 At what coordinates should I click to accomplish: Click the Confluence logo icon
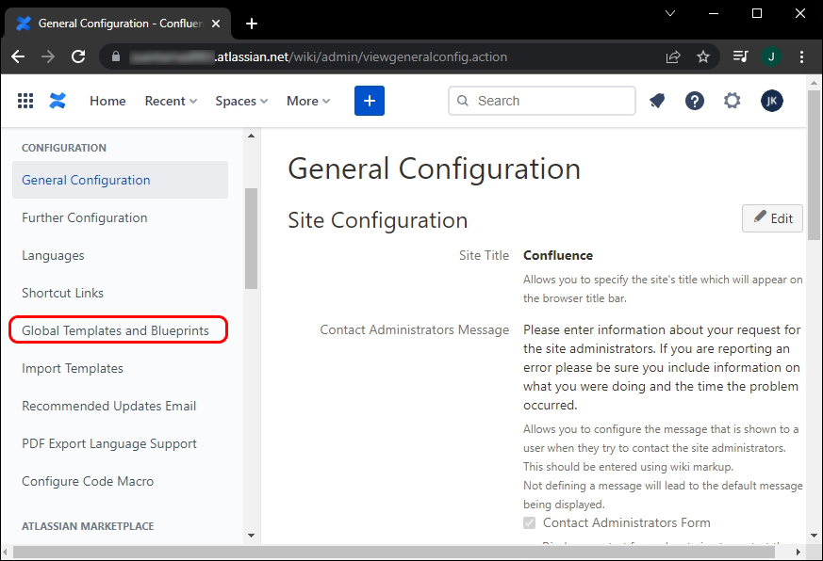click(58, 101)
